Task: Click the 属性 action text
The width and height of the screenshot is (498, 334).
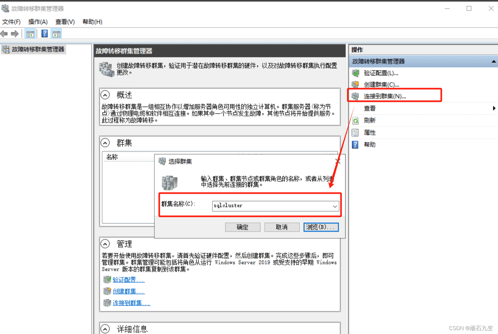Action: (x=370, y=133)
